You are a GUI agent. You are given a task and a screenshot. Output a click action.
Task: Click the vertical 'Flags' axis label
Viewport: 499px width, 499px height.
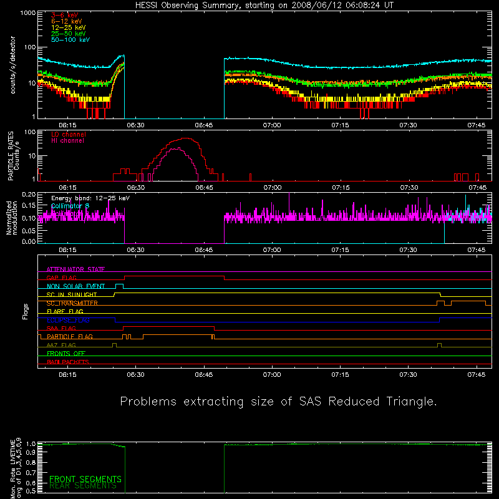coord(26,311)
